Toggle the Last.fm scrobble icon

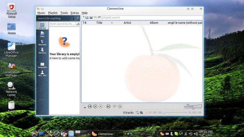147,113
